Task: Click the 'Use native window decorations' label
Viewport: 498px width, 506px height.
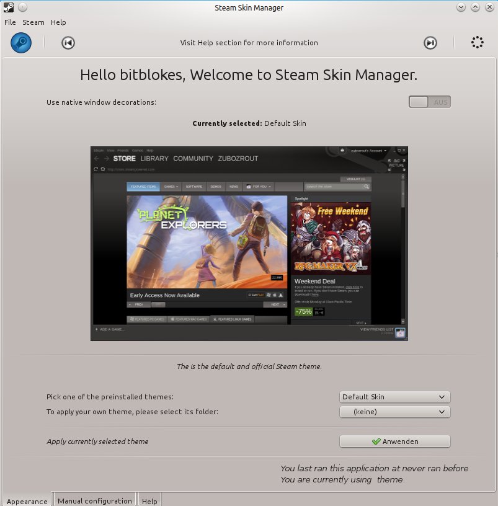Action: (x=101, y=102)
